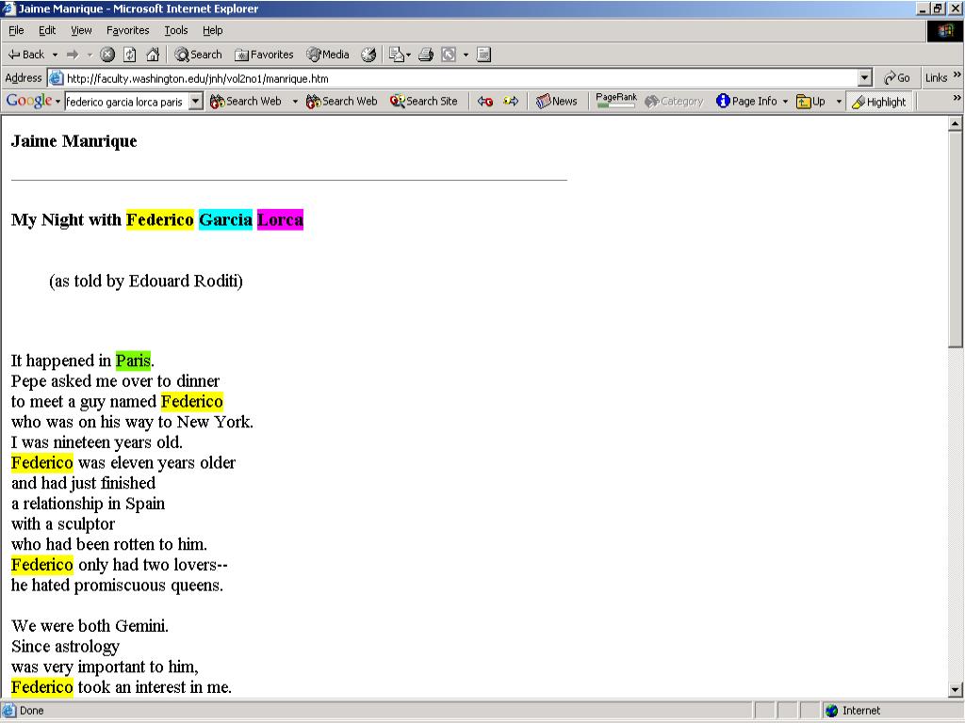Open the Forward history dropdown arrow

point(90,55)
